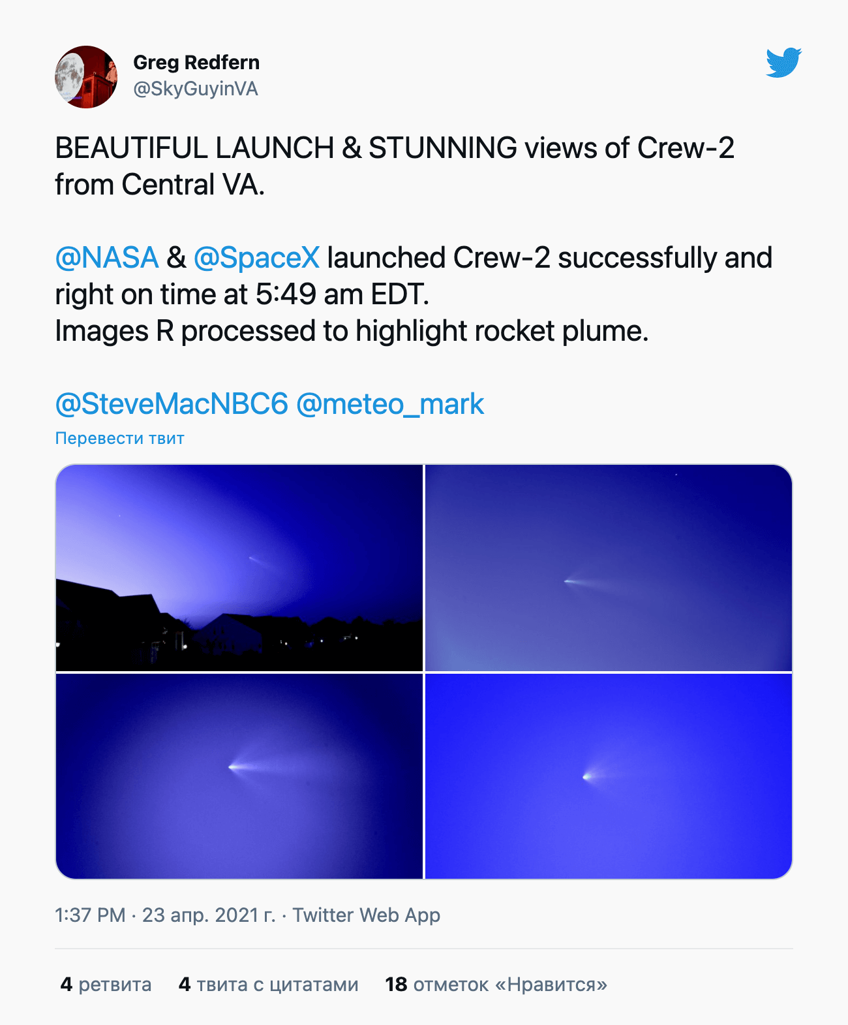Screen dimensions: 848x1025
Task: Open the Twitter Web App source link
Action: point(366,915)
